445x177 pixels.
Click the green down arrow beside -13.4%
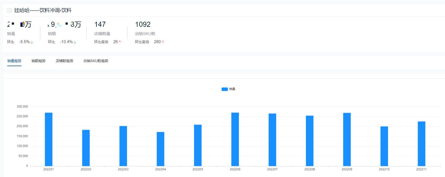point(75,42)
